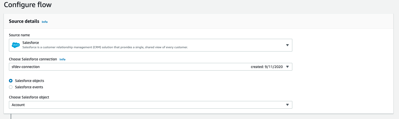
Task: Open Source name dropdown arrow
Action: coord(287,45)
